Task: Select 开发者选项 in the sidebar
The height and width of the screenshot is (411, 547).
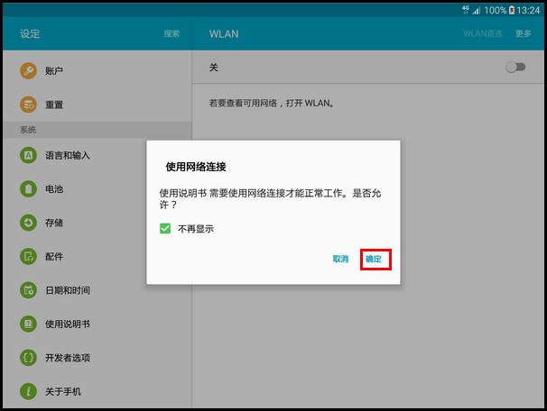Action: (x=97, y=358)
